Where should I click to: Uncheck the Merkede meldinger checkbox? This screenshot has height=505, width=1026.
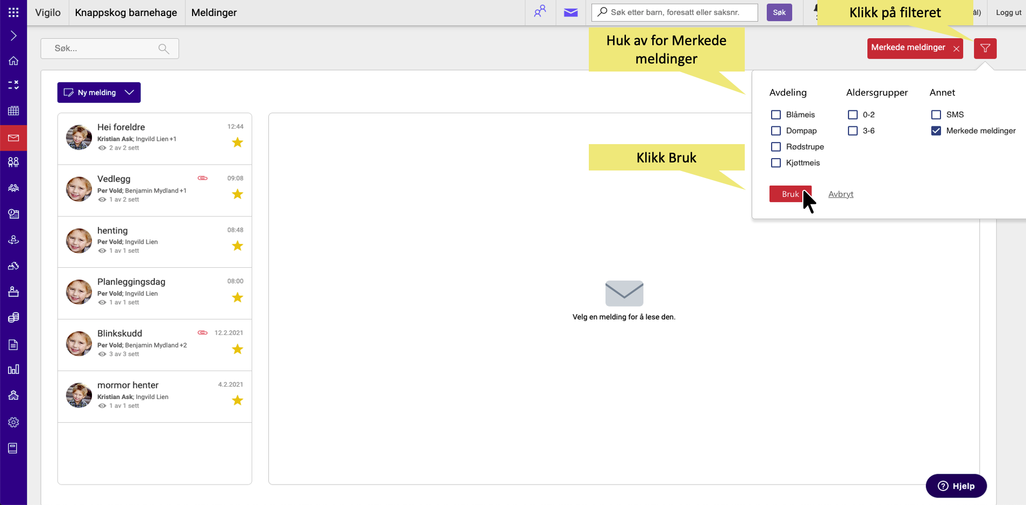936,131
